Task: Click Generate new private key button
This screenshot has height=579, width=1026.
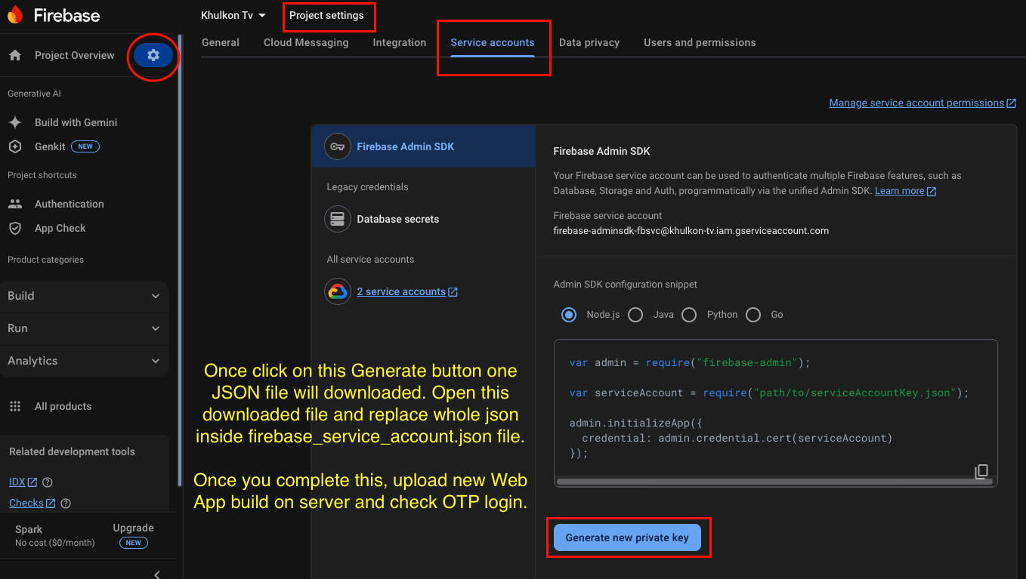Action: click(627, 537)
